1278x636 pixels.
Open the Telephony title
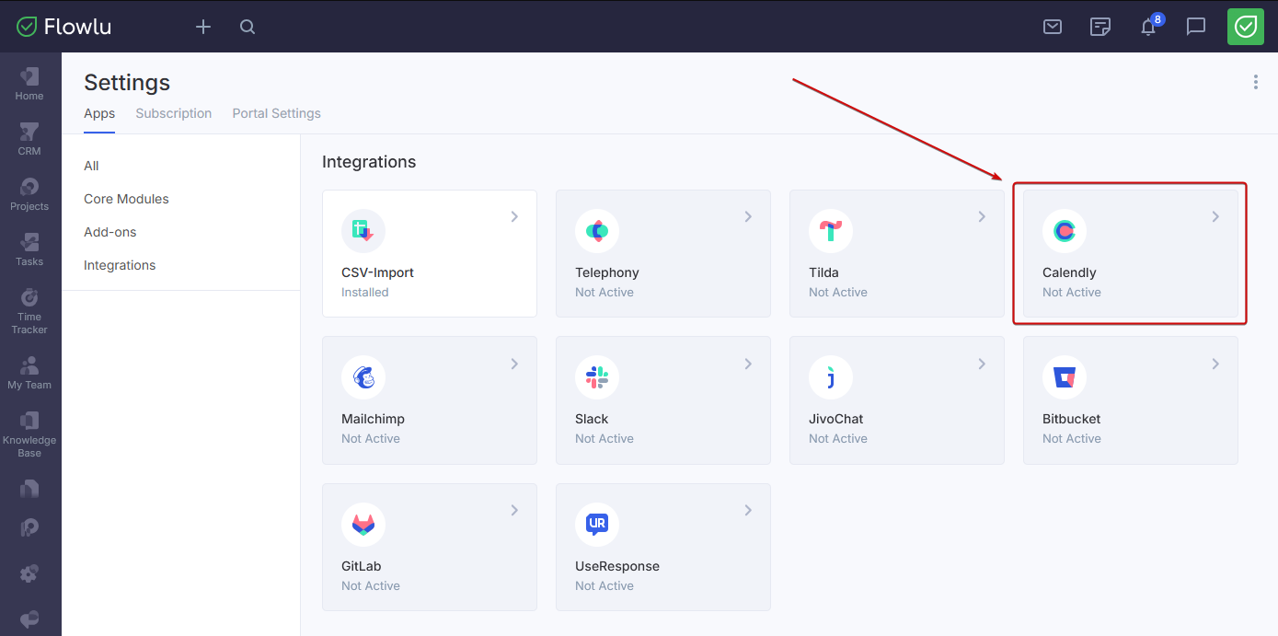606,272
